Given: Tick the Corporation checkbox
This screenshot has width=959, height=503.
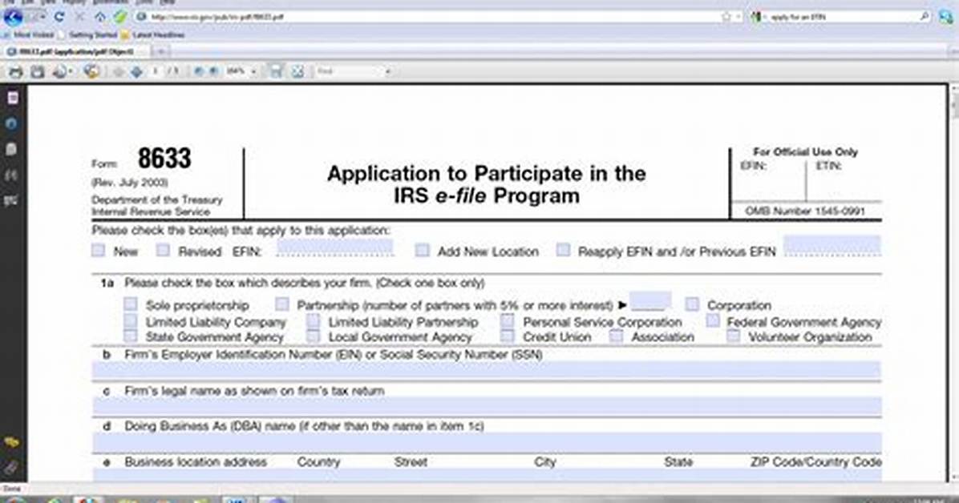Looking at the screenshot, I should point(692,304).
